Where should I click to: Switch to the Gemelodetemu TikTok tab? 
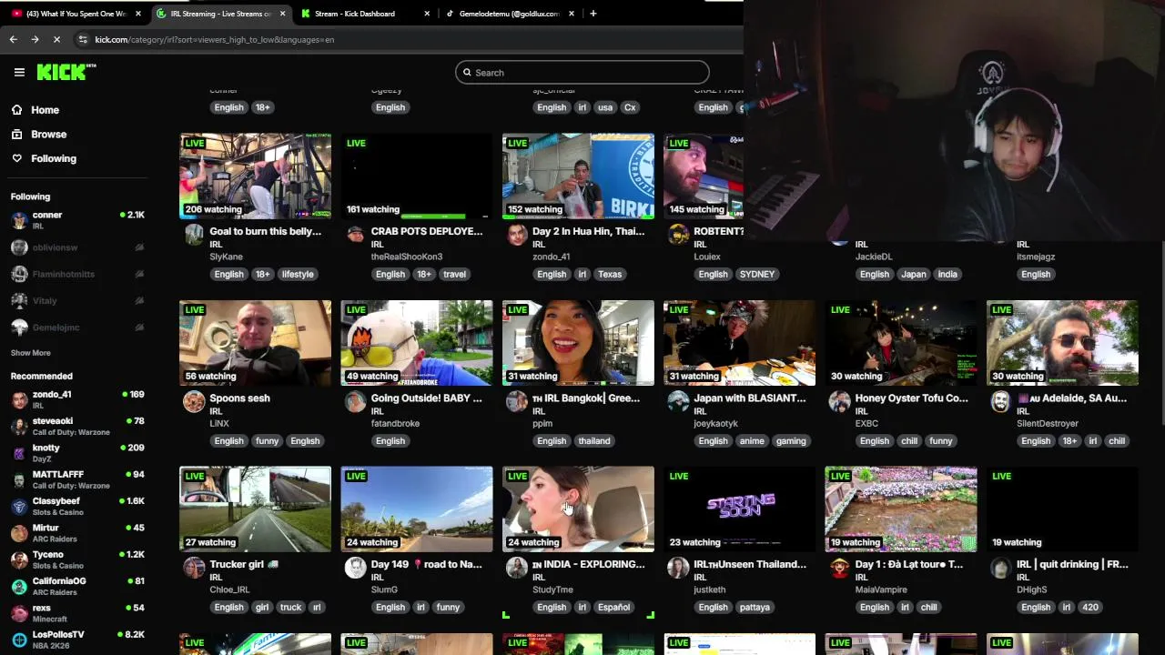(x=508, y=14)
